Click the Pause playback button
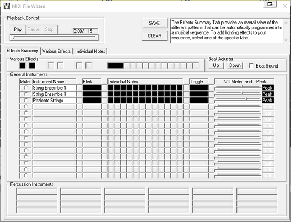This screenshot has height=222, width=291. 34,29
